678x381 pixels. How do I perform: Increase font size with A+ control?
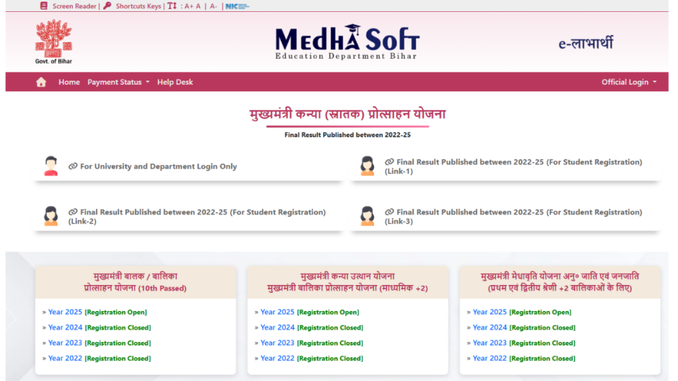[x=188, y=6]
